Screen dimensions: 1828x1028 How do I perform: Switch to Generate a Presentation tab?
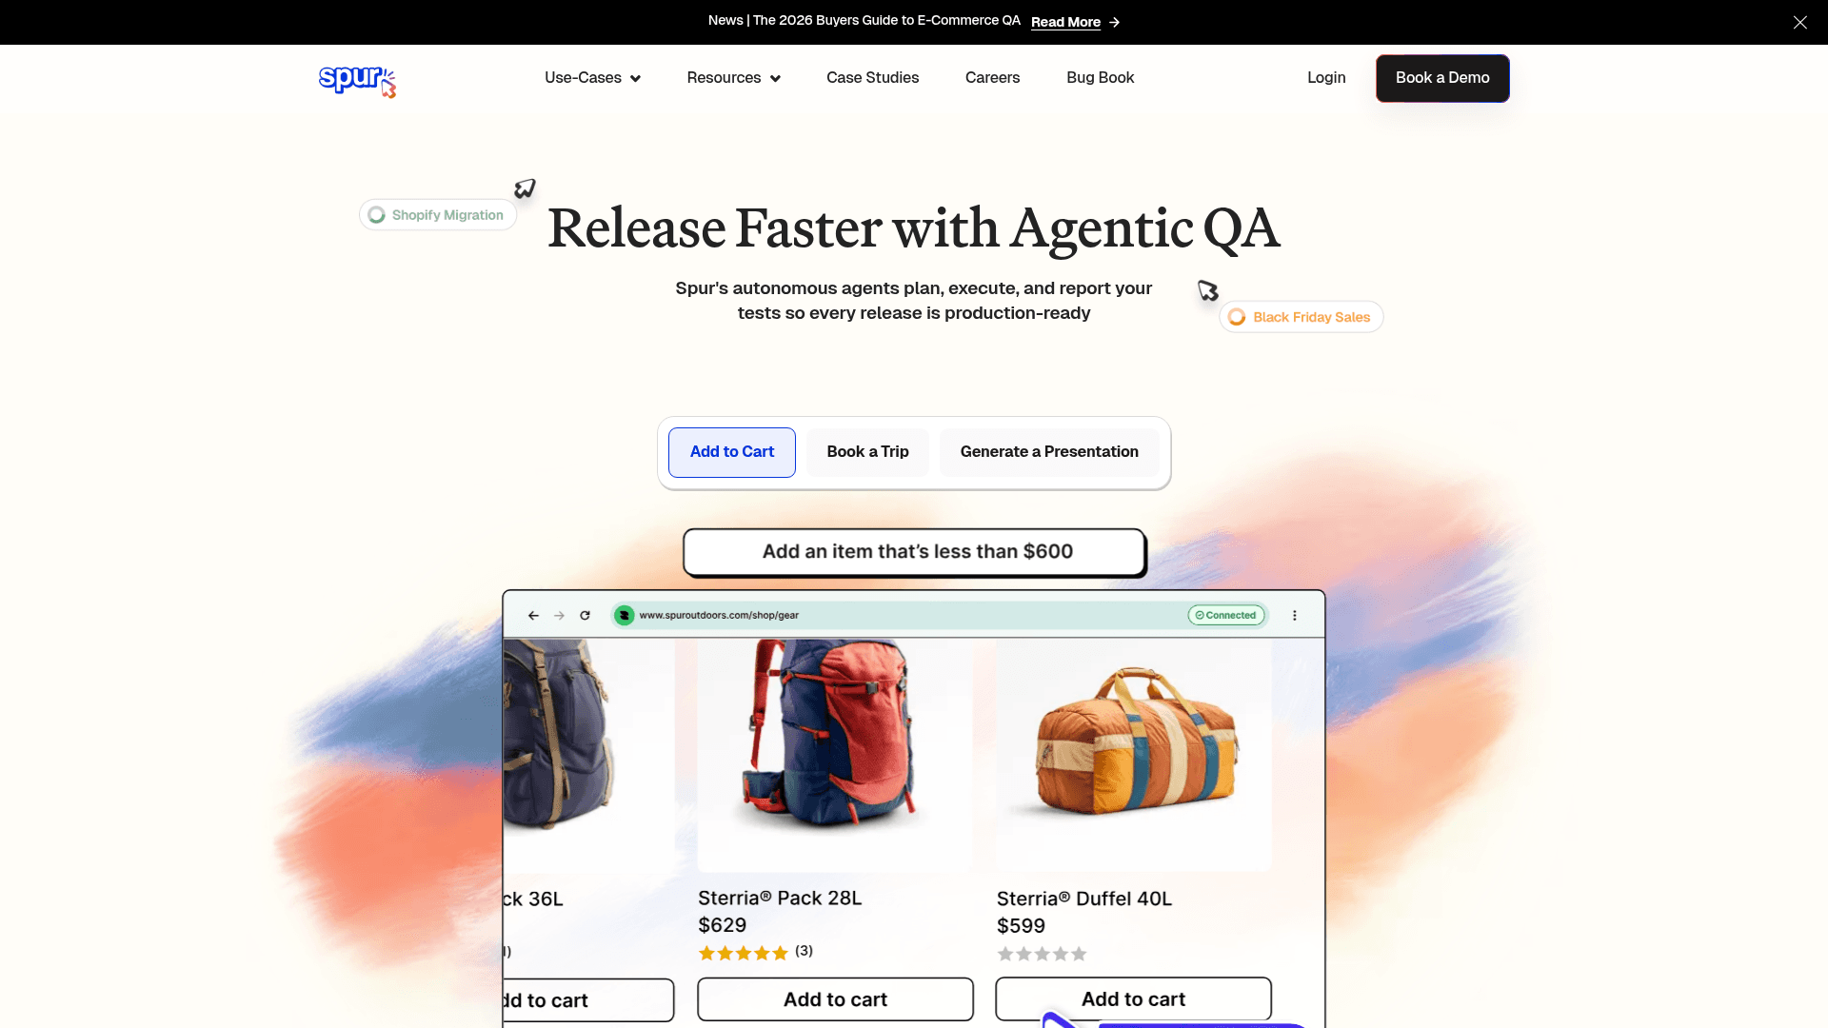[1049, 452]
